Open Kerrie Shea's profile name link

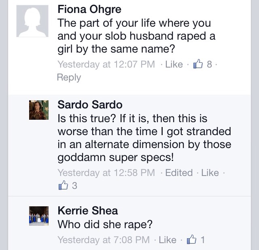88,210
